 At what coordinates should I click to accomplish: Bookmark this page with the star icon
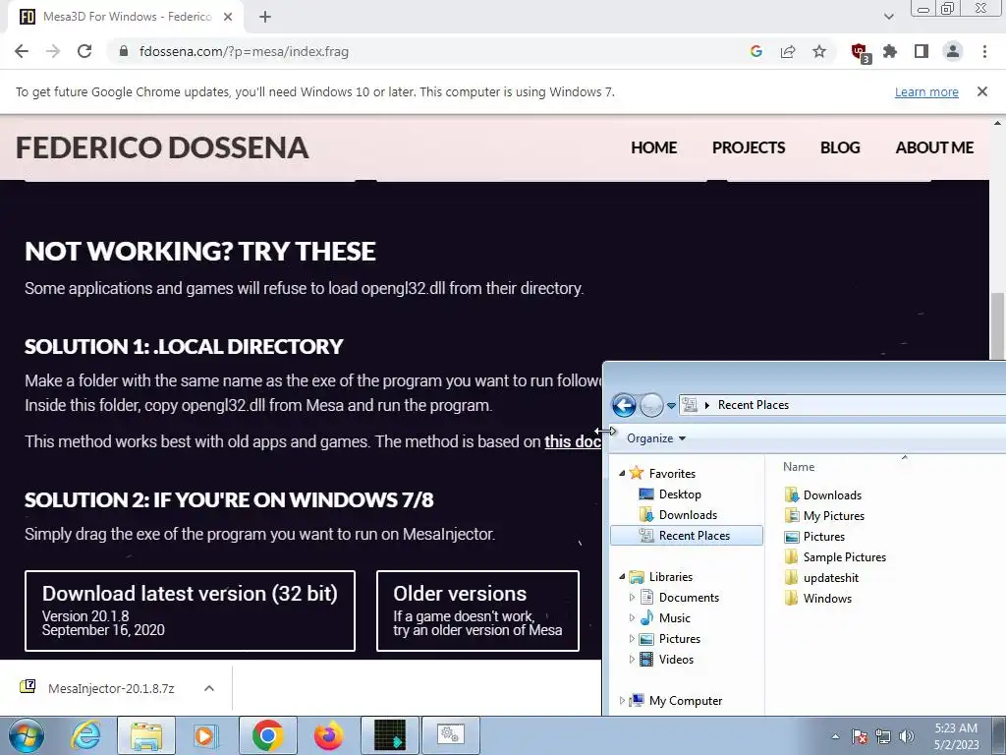pyautogui.click(x=819, y=51)
